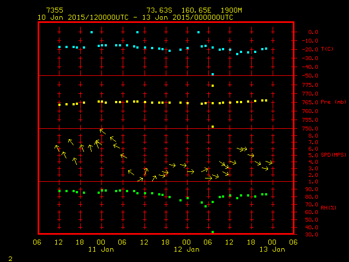Click the yellow outlier pressure point near 775.0

(213, 86)
